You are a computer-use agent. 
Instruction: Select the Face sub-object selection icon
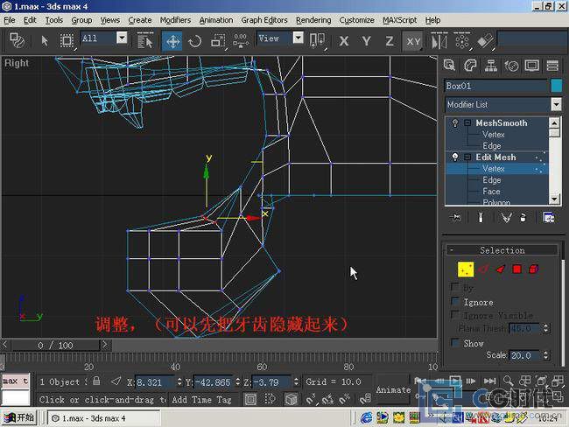coord(500,269)
